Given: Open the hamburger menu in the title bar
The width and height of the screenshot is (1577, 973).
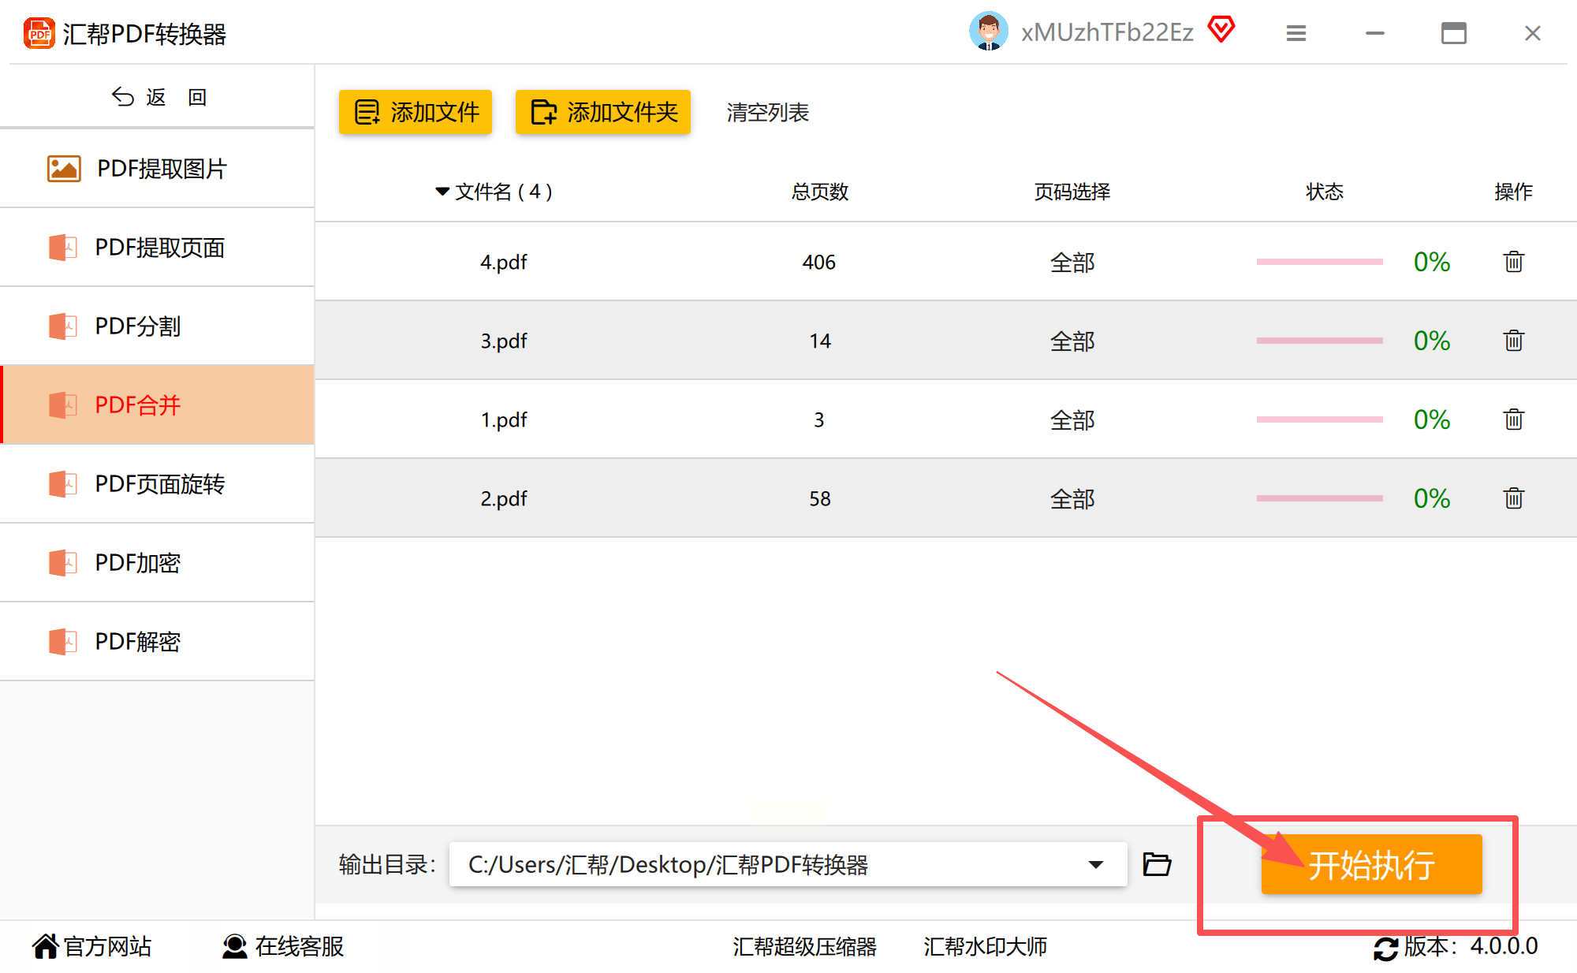Looking at the screenshot, I should [1296, 33].
